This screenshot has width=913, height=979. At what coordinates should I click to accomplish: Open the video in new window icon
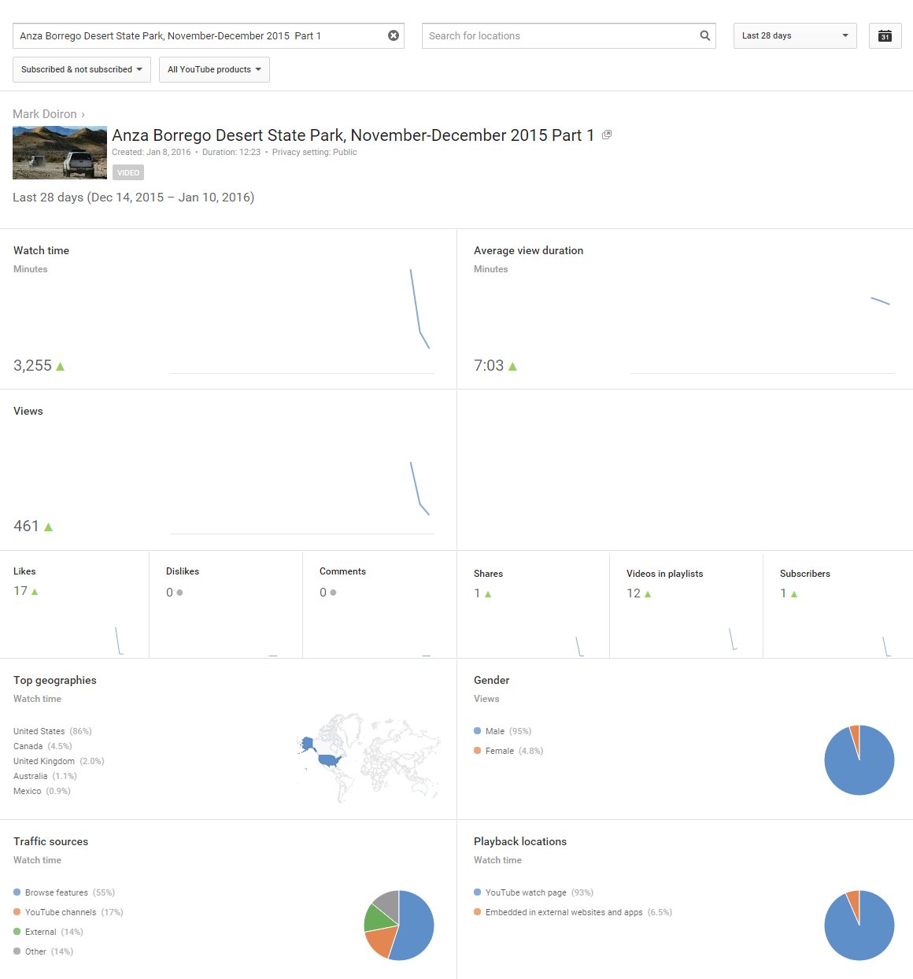[607, 135]
